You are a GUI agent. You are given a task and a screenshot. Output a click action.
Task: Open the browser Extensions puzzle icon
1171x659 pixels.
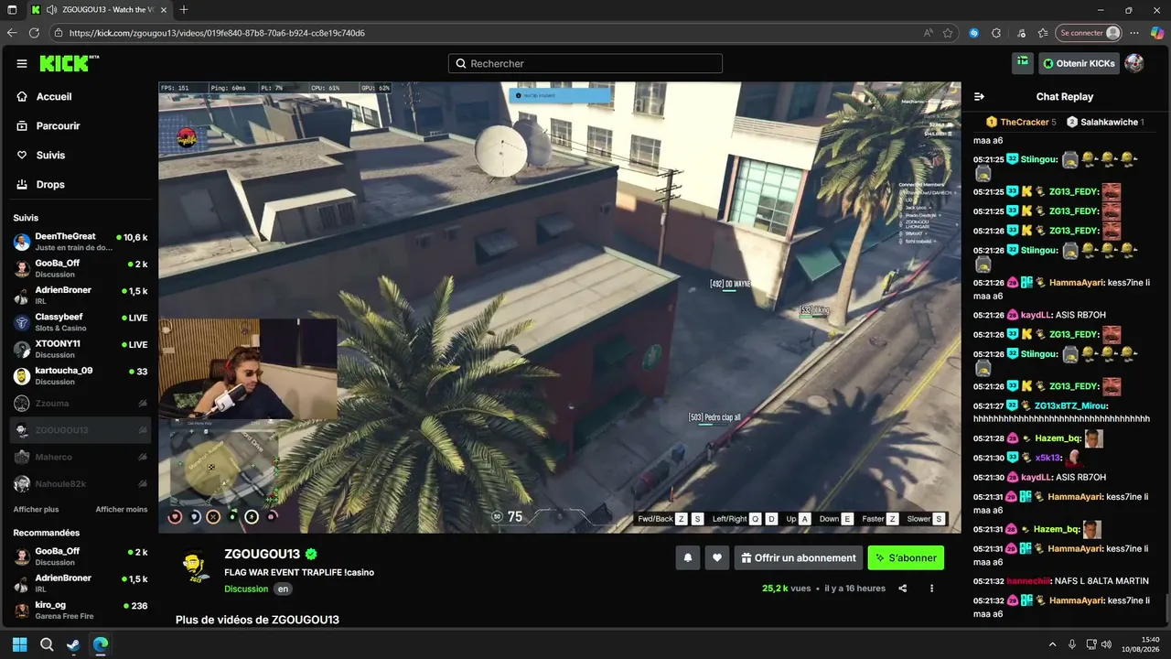997,33
